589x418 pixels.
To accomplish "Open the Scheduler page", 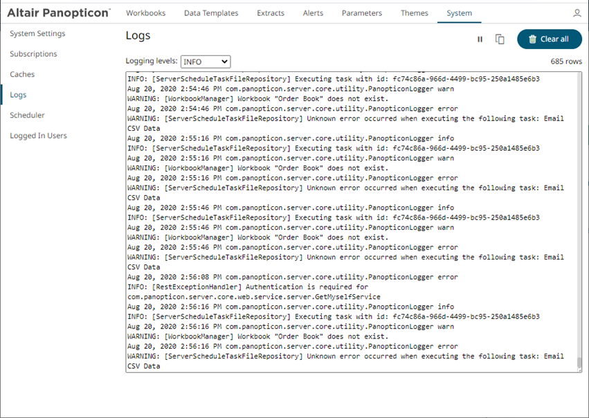I will tap(27, 115).
